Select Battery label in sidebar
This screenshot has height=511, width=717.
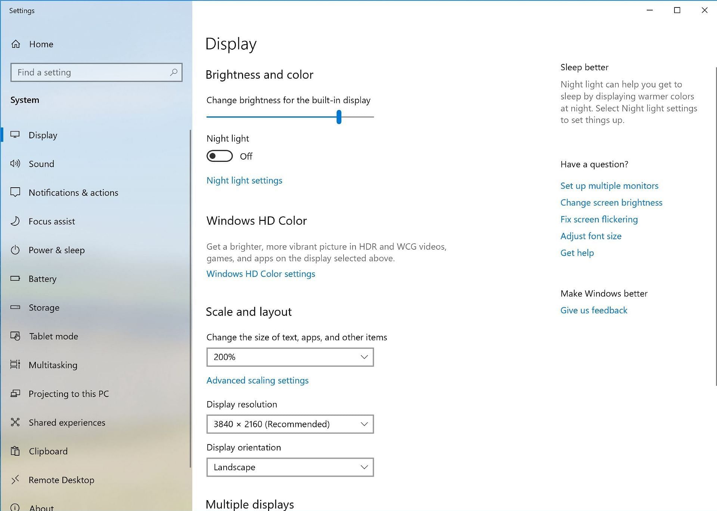click(x=43, y=279)
